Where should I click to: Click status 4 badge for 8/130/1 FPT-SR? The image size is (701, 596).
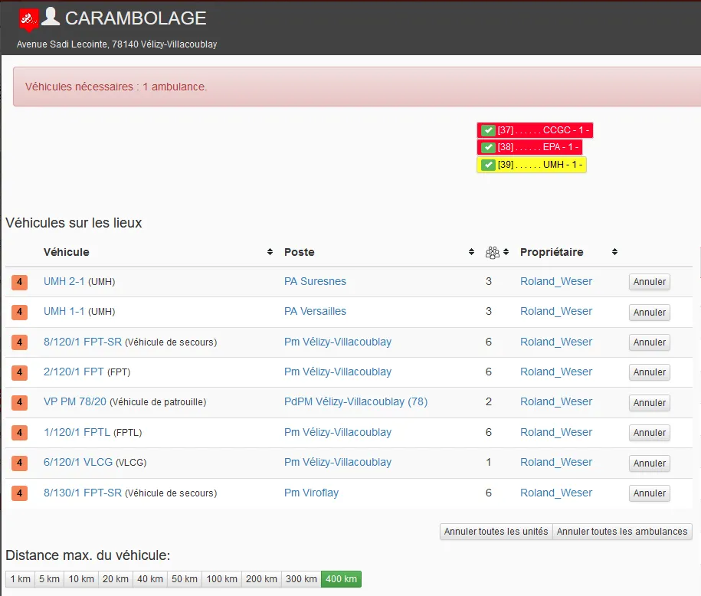pyautogui.click(x=19, y=493)
